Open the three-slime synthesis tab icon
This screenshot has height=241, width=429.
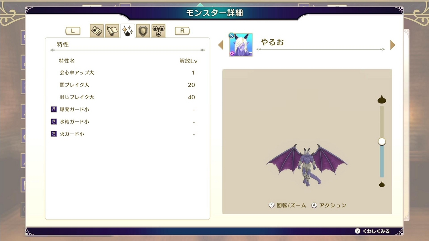[158, 31]
